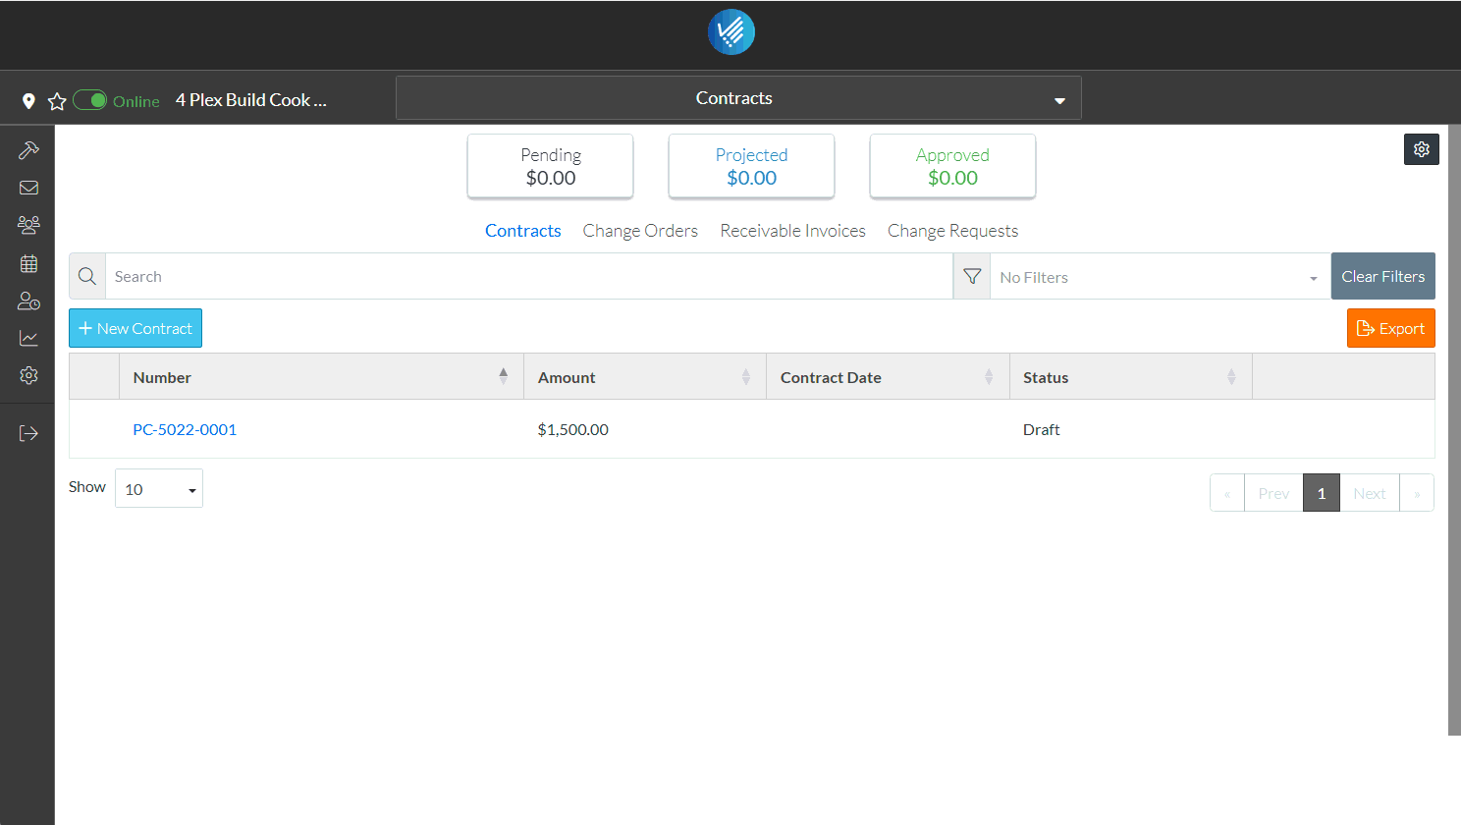
Task: Switch to the Change Orders tab
Action: click(x=640, y=231)
